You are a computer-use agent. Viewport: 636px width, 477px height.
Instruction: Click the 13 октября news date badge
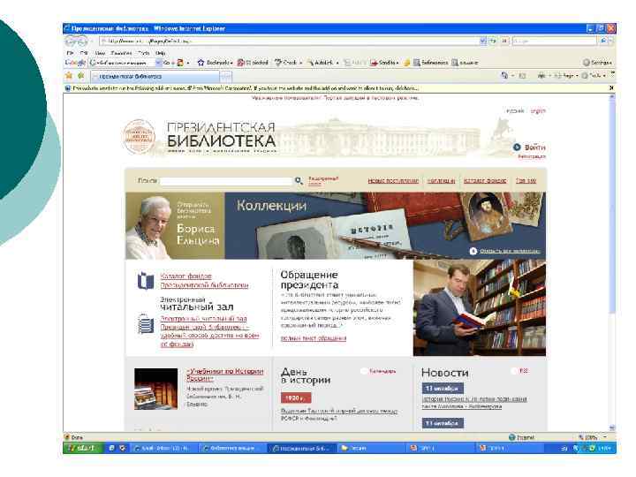(x=443, y=388)
